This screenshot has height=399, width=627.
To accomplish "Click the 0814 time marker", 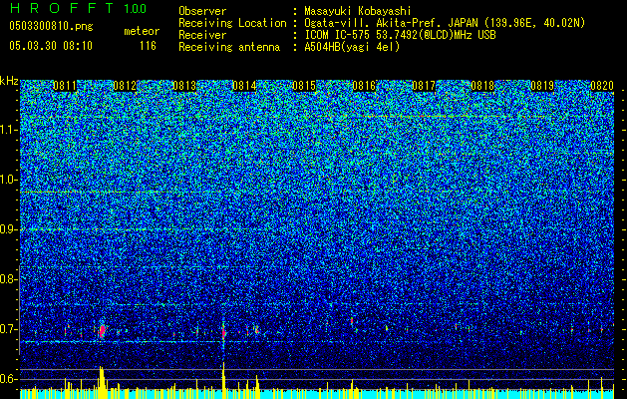I will (x=244, y=86).
